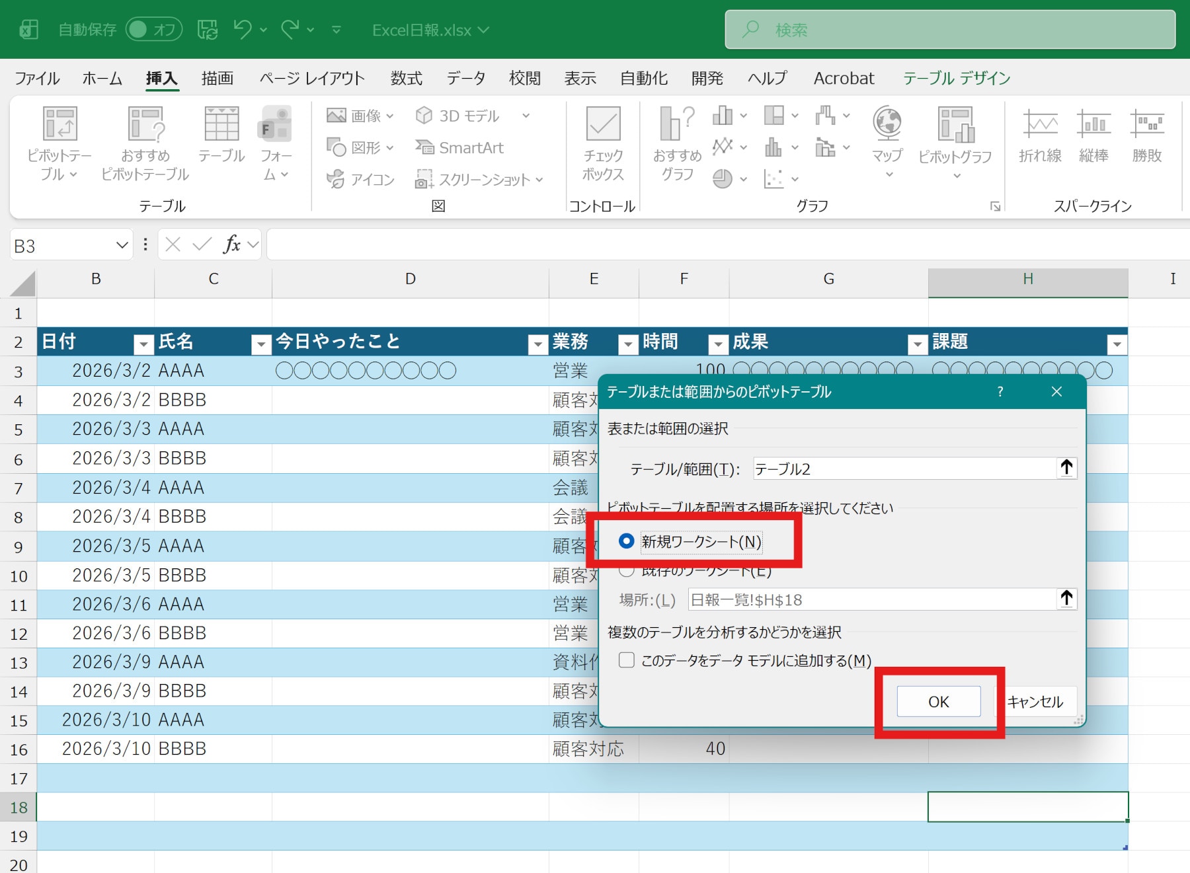
Task: Select the existing worksheet (既存のワークシート) radio option
Action: (626, 570)
